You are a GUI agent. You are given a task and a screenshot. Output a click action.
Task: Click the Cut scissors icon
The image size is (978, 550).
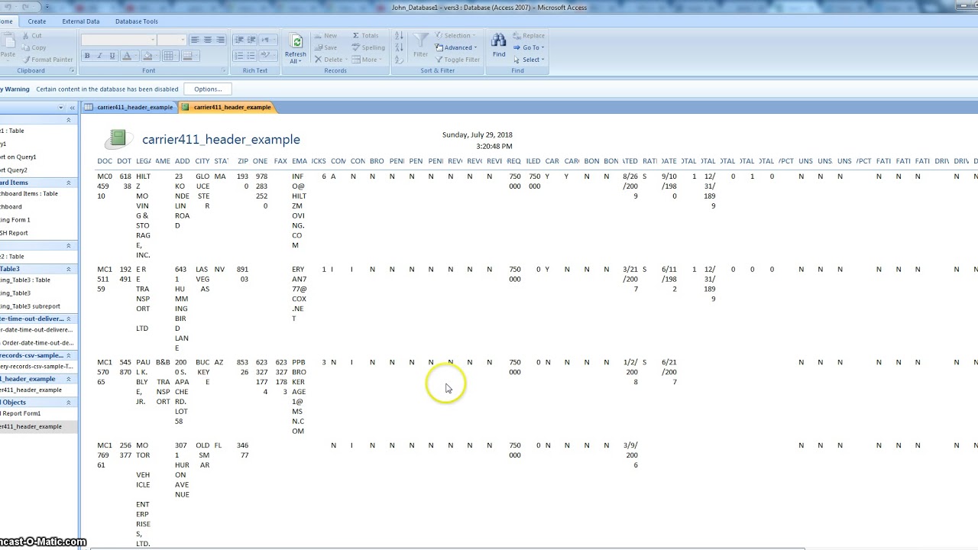[25, 36]
